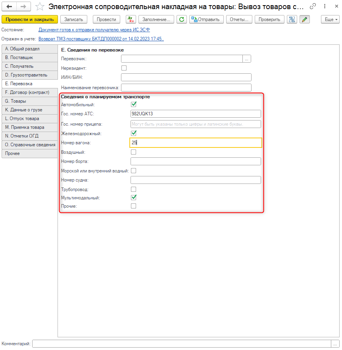The image size is (342, 350).
Task: Open the vertical three-dots menu
Action: click(323, 6)
